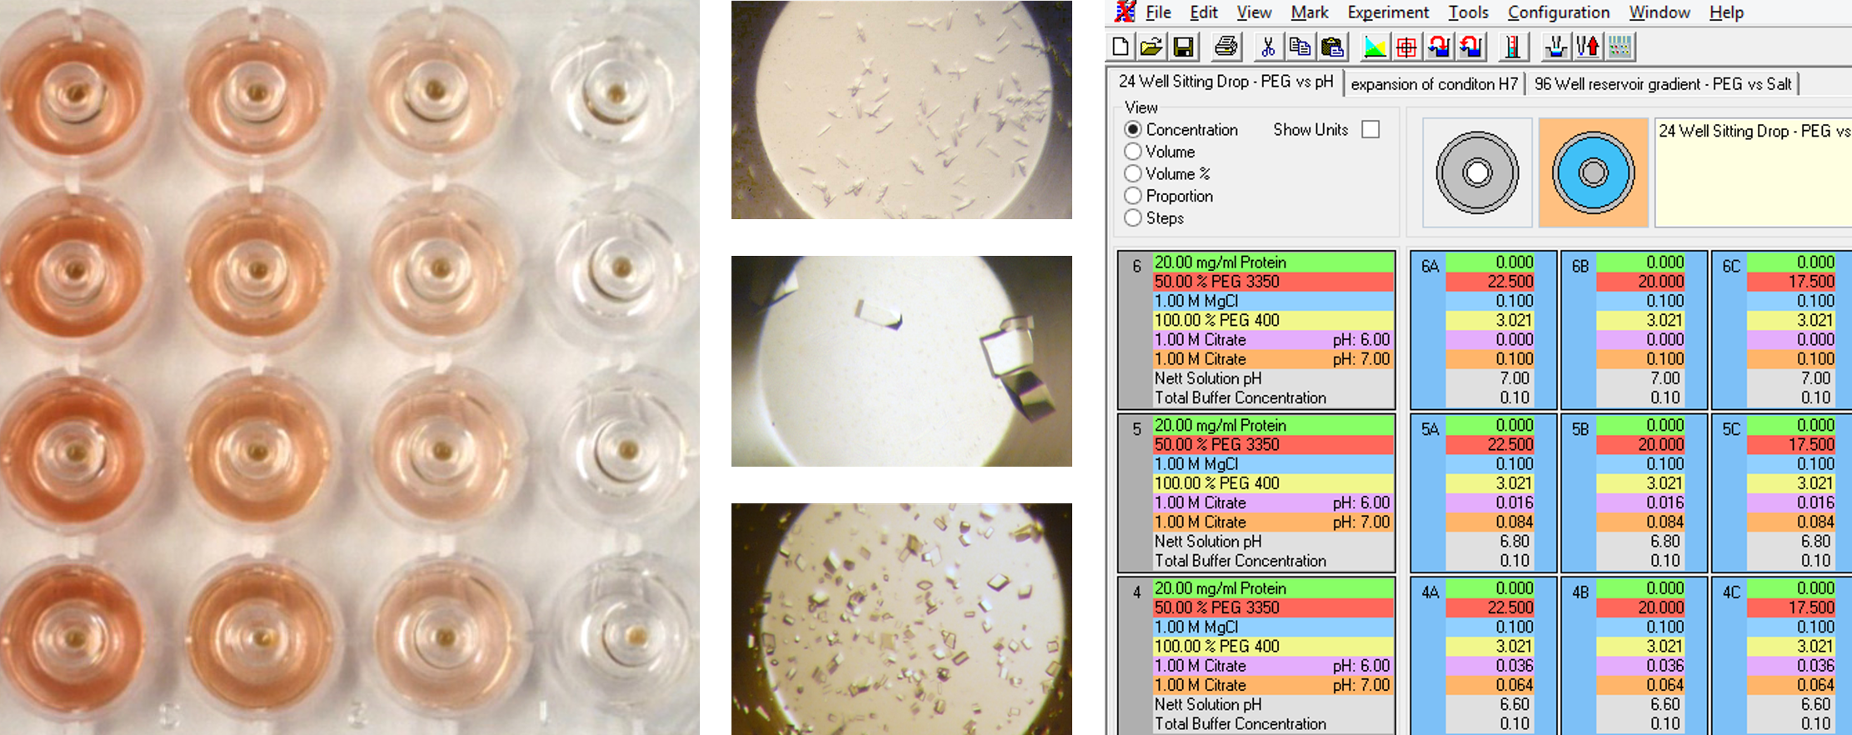Image resolution: width=1852 pixels, height=735 pixels.
Task: Print with the printer toolbar icon
Action: 1226,47
